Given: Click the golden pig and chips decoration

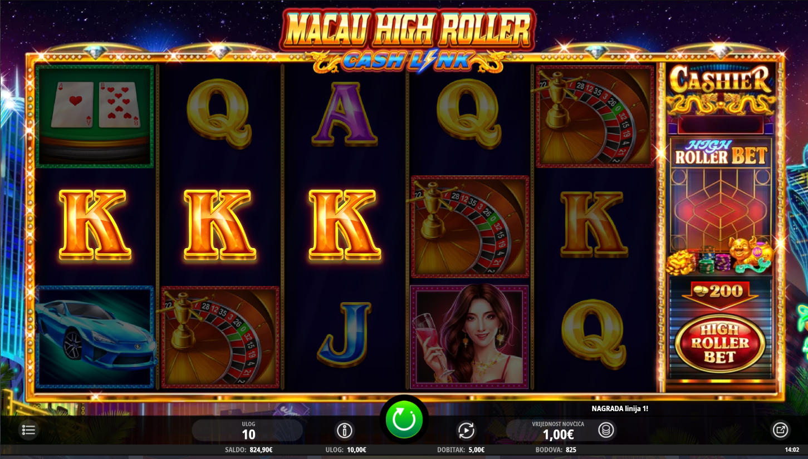Looking at the screenshot, I should tap(721, 255).
